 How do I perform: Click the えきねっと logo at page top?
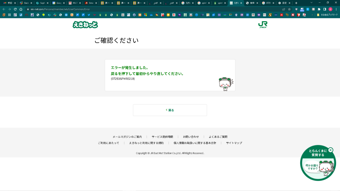click(x=85, y=25)
